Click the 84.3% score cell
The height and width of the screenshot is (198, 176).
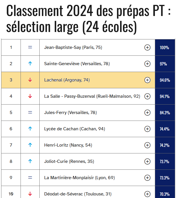pos(165,113)
